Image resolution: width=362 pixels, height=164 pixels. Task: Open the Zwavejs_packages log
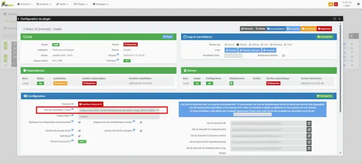tap(250, 50)
